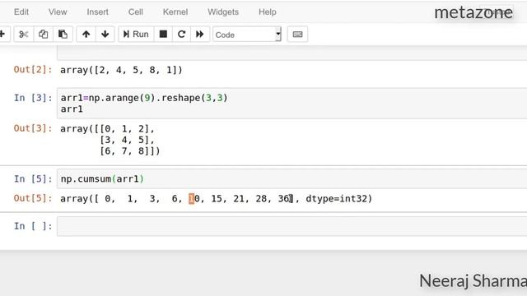This screenshot has height=296, width=527.
Task: Click into the empty In [ ] cell
Action: click(291, 226)
